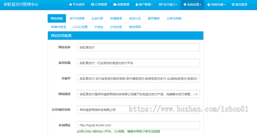Open the 公告与排版 tab

pos(174,18)
